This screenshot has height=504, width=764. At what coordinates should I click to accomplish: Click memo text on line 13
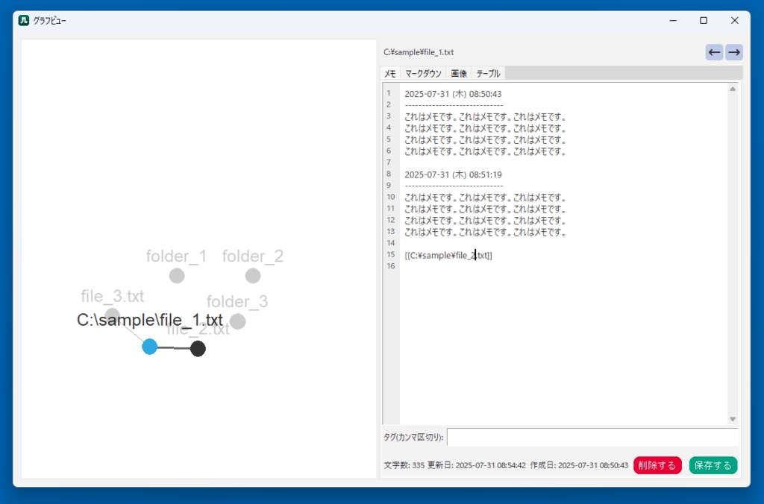pyautogui.click(x=485, y=232)
